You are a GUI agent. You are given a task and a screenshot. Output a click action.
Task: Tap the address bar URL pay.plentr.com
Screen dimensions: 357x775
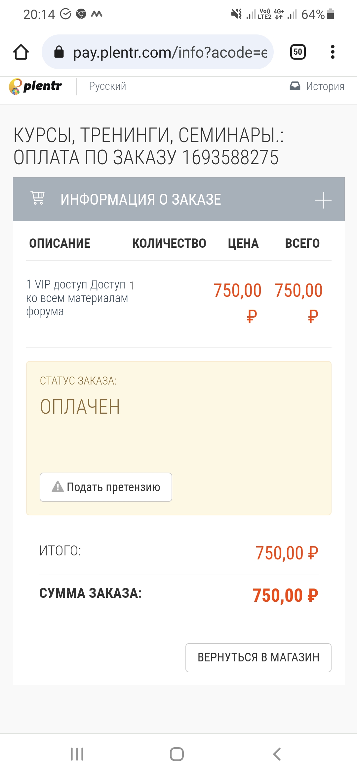[x=170, y=52]
